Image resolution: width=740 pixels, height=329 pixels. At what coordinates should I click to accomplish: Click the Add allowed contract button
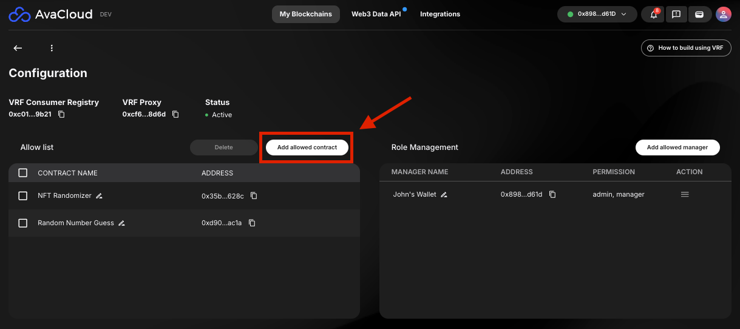307,148
